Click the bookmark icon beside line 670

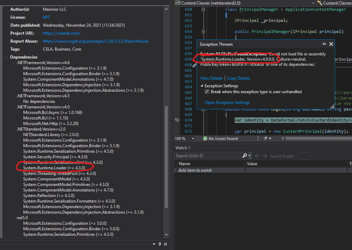(177, 119)
